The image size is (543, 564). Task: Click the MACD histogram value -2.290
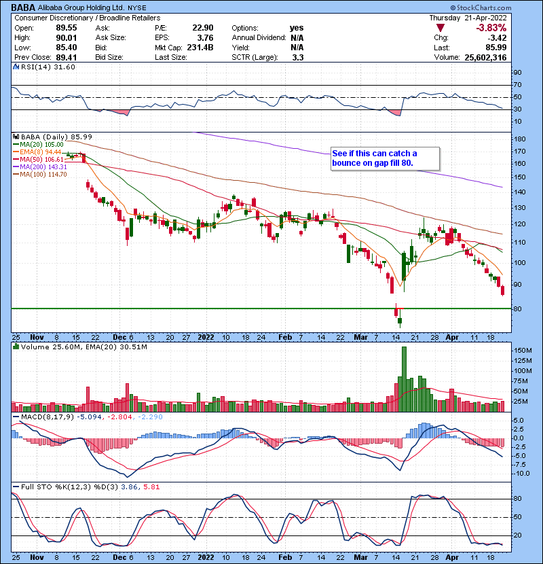150,417
